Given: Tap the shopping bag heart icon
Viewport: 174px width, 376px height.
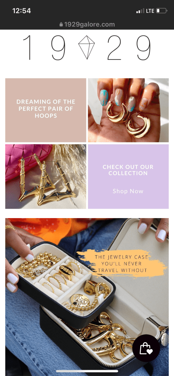Looking at the screenshot, I should click(146, 348).
